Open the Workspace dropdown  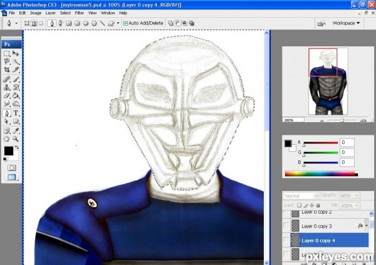(346, 23)
